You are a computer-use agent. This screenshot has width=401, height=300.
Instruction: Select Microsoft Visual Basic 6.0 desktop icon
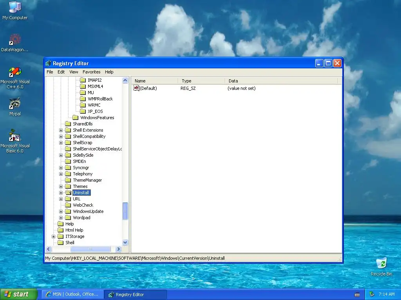pos(15,141)
